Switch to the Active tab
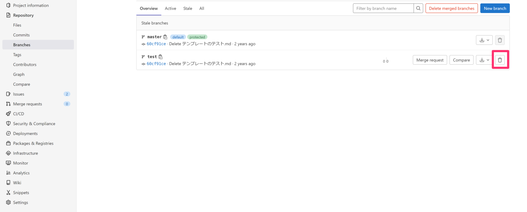The width and height of the screenshot is (527, 212). 171,8
